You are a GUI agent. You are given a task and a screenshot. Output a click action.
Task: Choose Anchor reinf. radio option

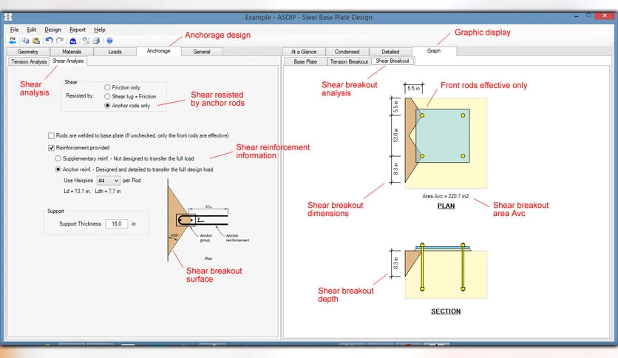coord(58,169)
